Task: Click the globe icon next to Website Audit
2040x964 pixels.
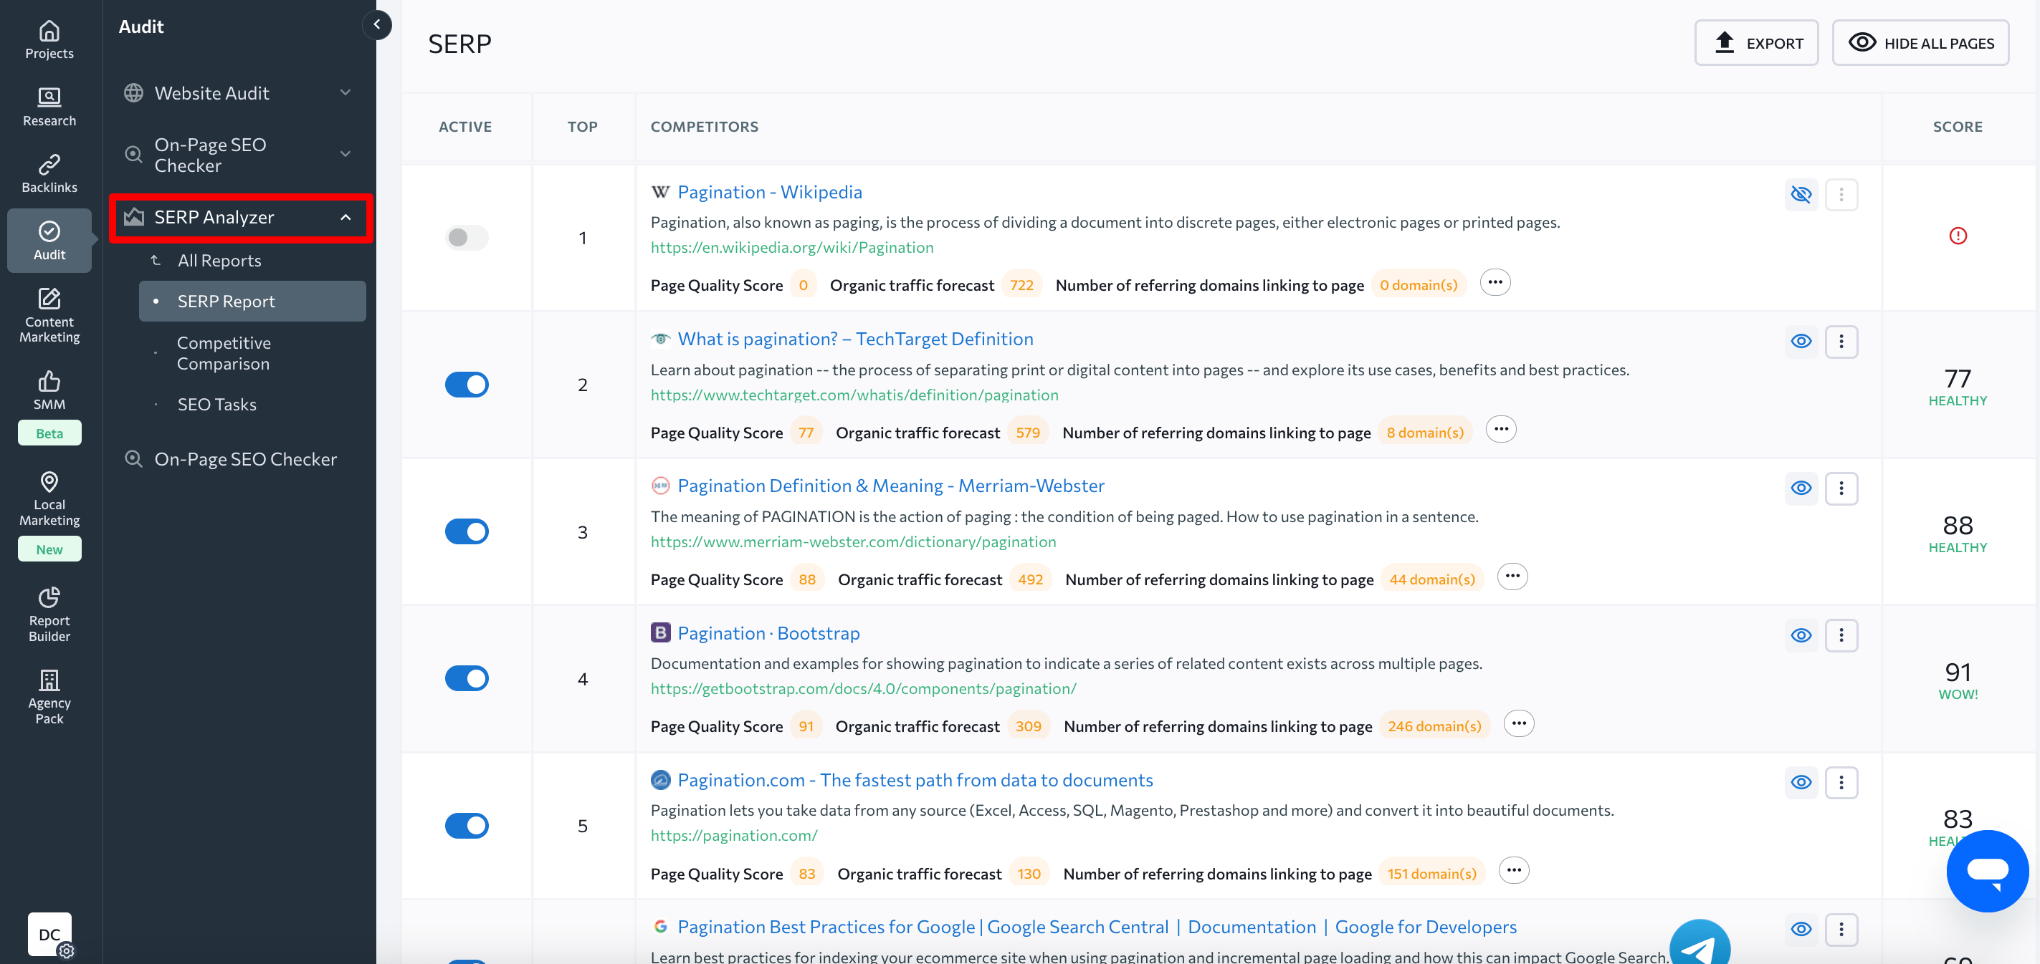Action: click(x=134, y=92)
